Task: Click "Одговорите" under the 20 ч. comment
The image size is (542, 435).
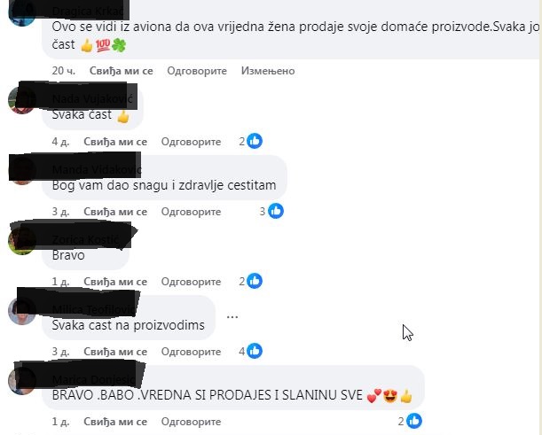Action: click(197, 71)
